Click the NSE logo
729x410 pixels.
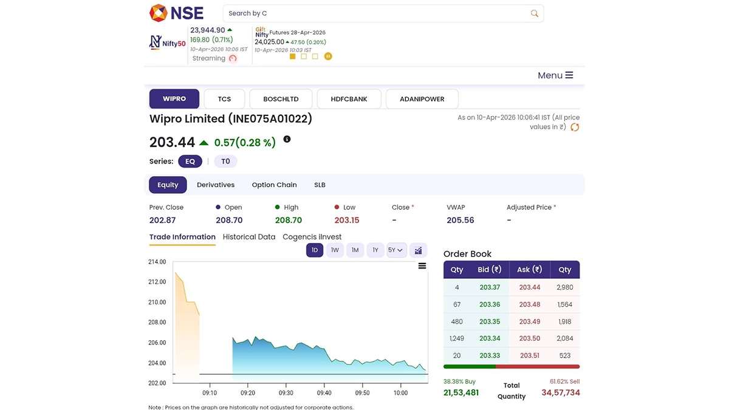coord(176,13)
